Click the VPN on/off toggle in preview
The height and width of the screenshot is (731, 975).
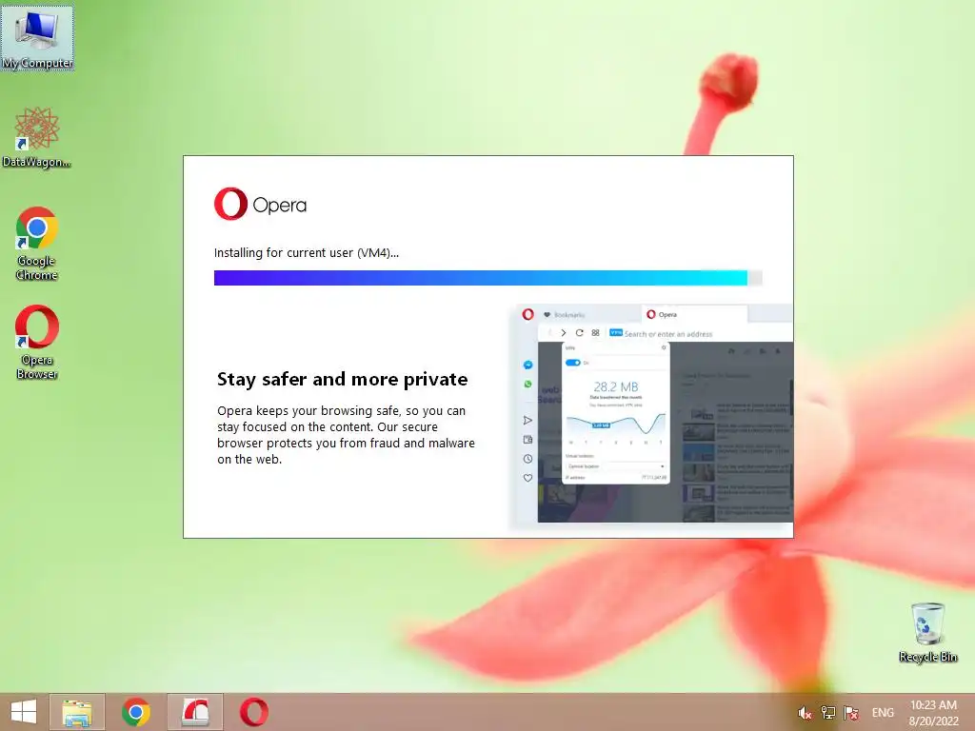pos(572,363)
